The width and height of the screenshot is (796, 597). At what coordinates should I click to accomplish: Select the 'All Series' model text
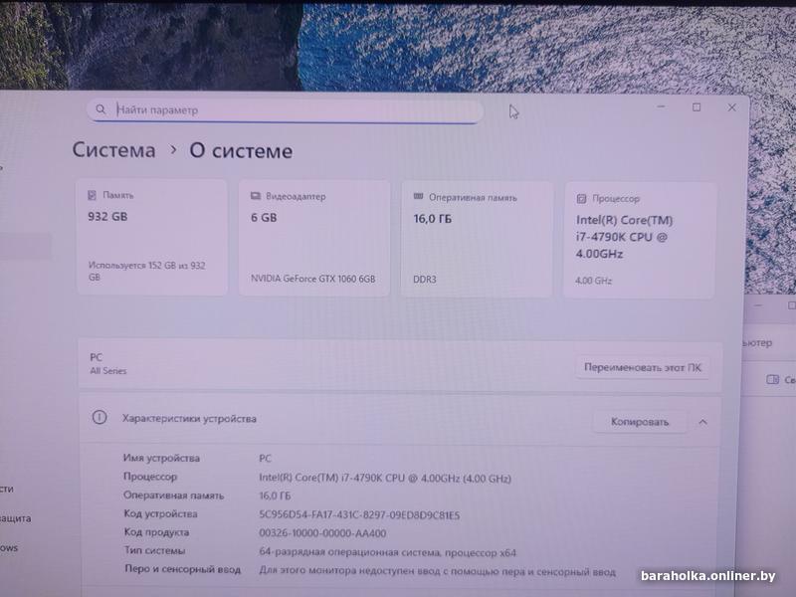point(108,370)
